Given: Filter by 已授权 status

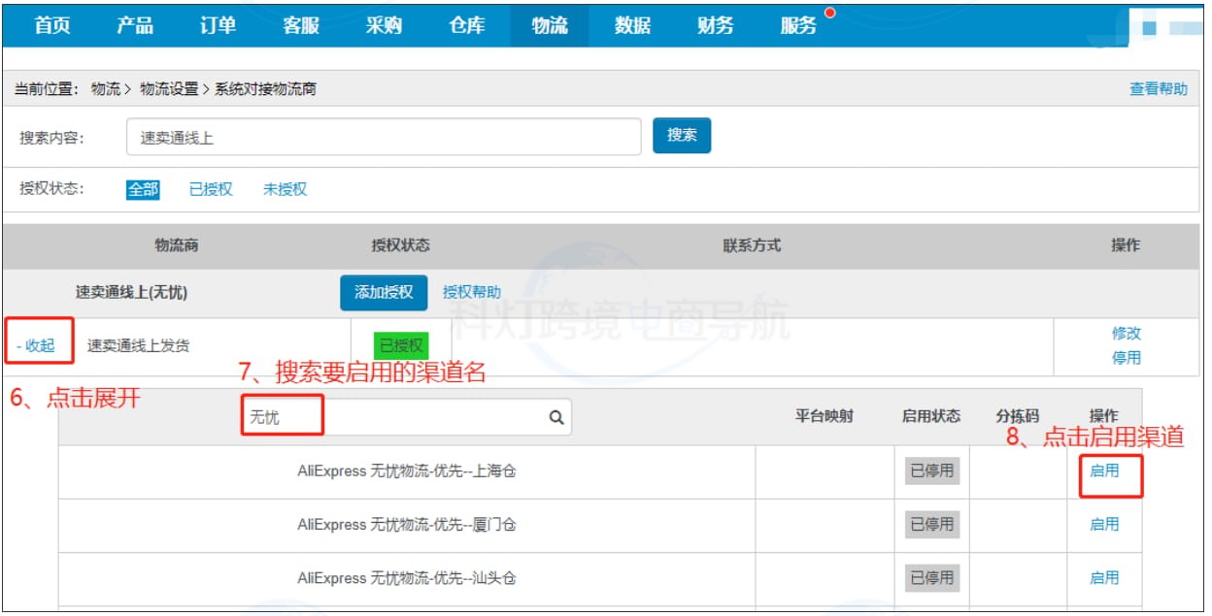Looking at the screenshot, I should pos(210,189).
